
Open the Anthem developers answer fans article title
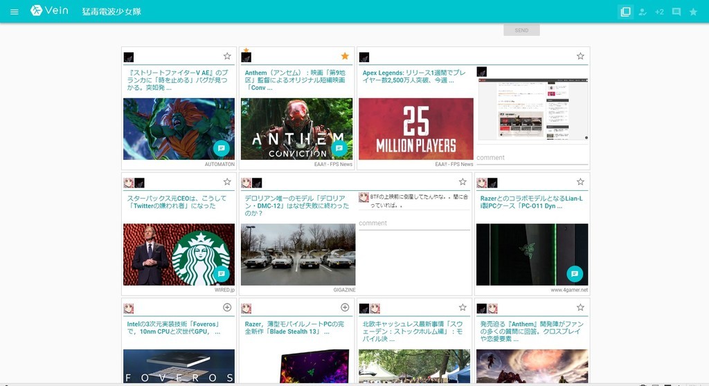pos(532,331)
